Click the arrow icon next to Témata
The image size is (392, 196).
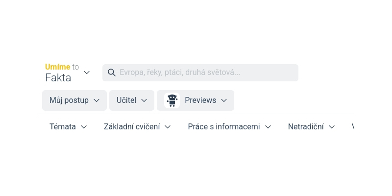(x=84, y=127)
